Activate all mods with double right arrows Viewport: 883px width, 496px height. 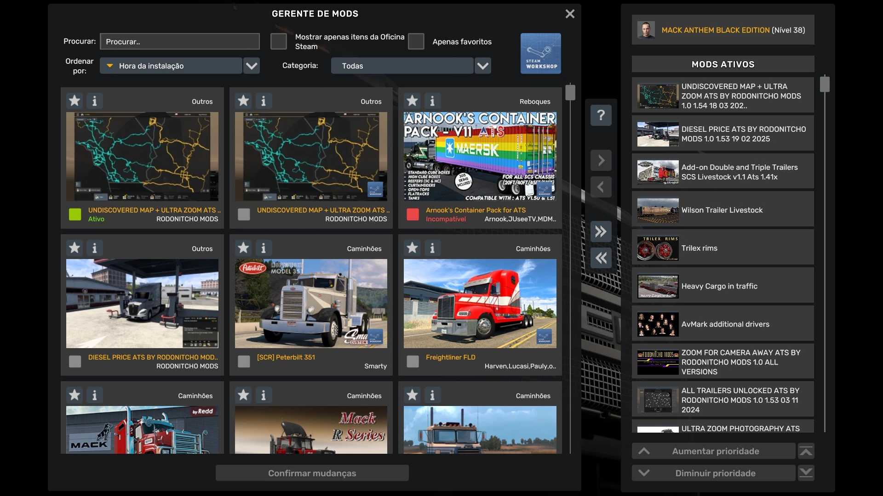(601, 231)
